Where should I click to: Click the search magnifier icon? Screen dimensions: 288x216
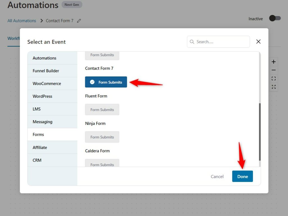[x=192, y=42]
